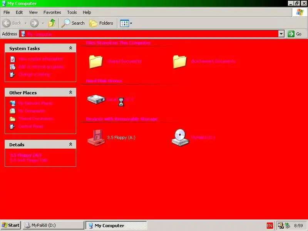
Task: Click the View system information link
Action: [41, 59]
